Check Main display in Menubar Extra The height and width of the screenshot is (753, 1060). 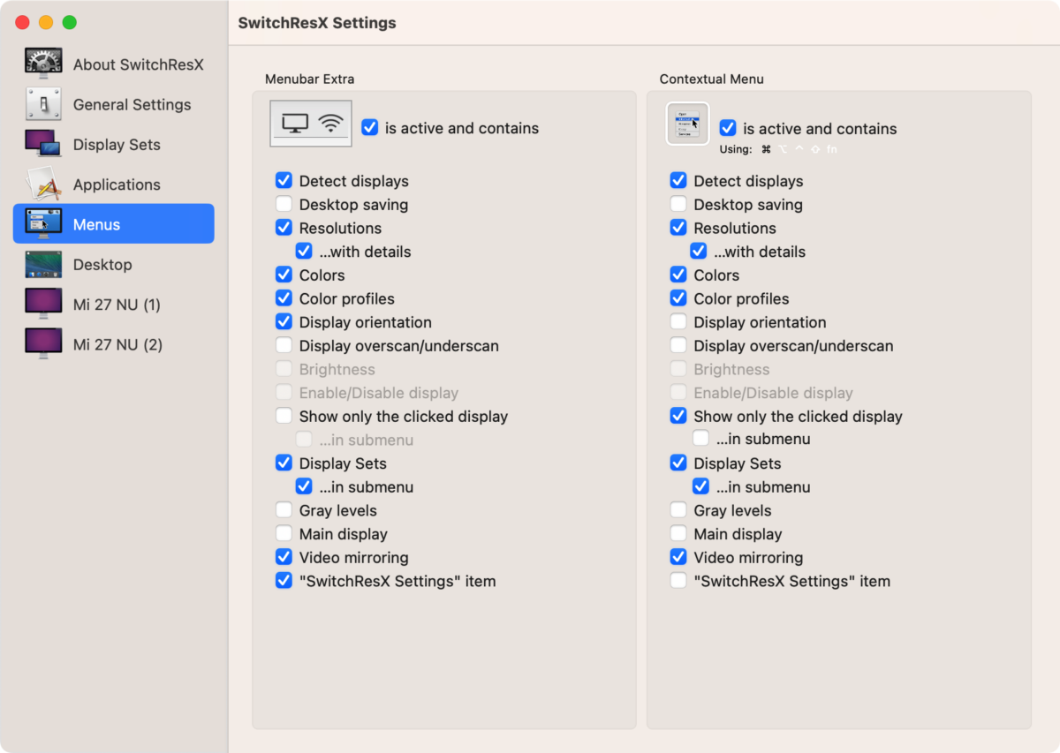pos(284,534)
